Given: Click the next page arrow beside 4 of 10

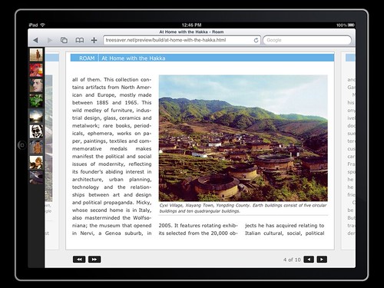Looking at the screenshot, I should tap(322, 260).
